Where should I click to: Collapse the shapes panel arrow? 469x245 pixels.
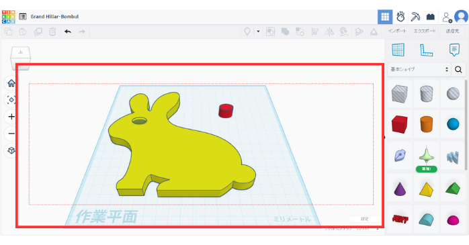pos(384,137)
